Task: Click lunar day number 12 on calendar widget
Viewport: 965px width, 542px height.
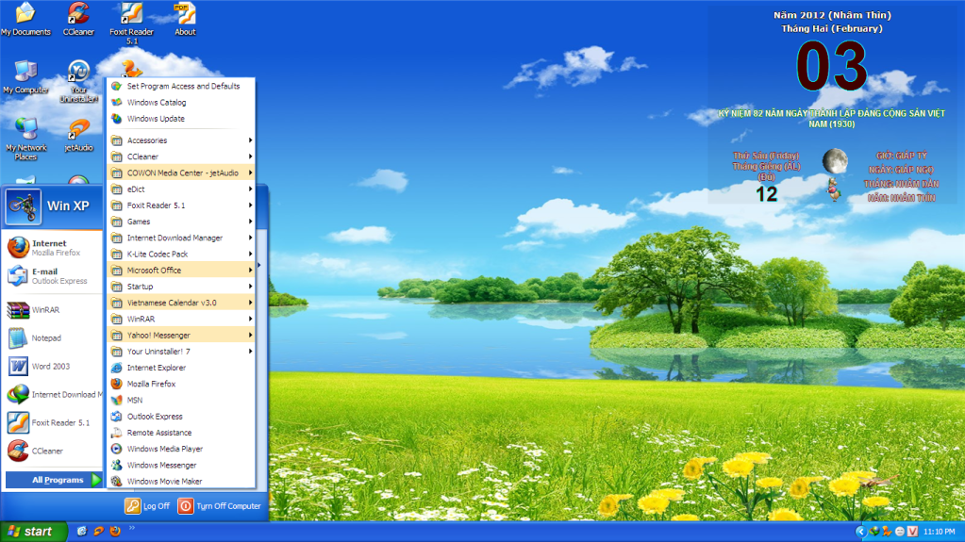Action: click(x=766, y=194)
